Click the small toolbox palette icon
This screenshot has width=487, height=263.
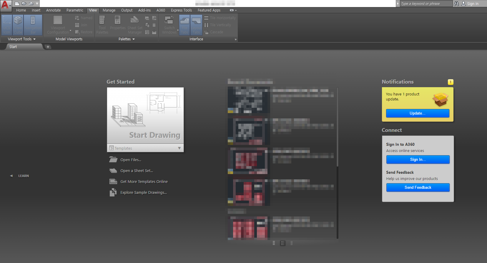154,32
